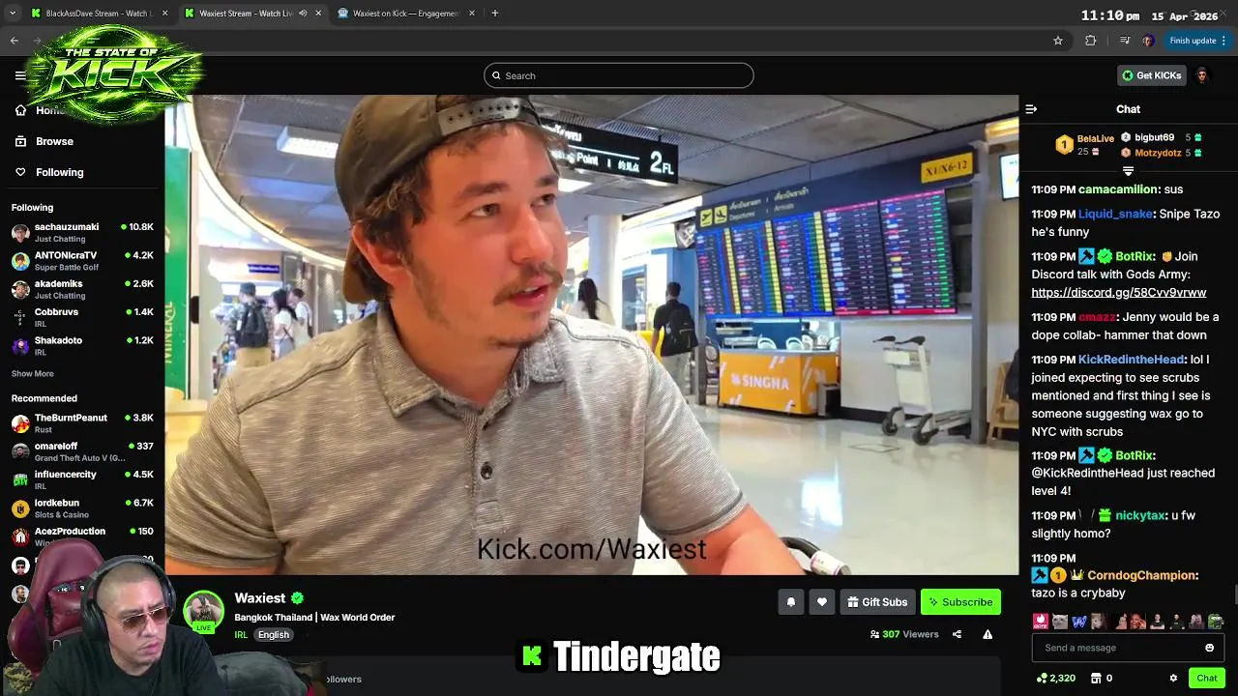Image resolution: width=1238 pixels, height=696 pixels.
Task: Open AcezProduction recommended channel
Action: [82, 536]
